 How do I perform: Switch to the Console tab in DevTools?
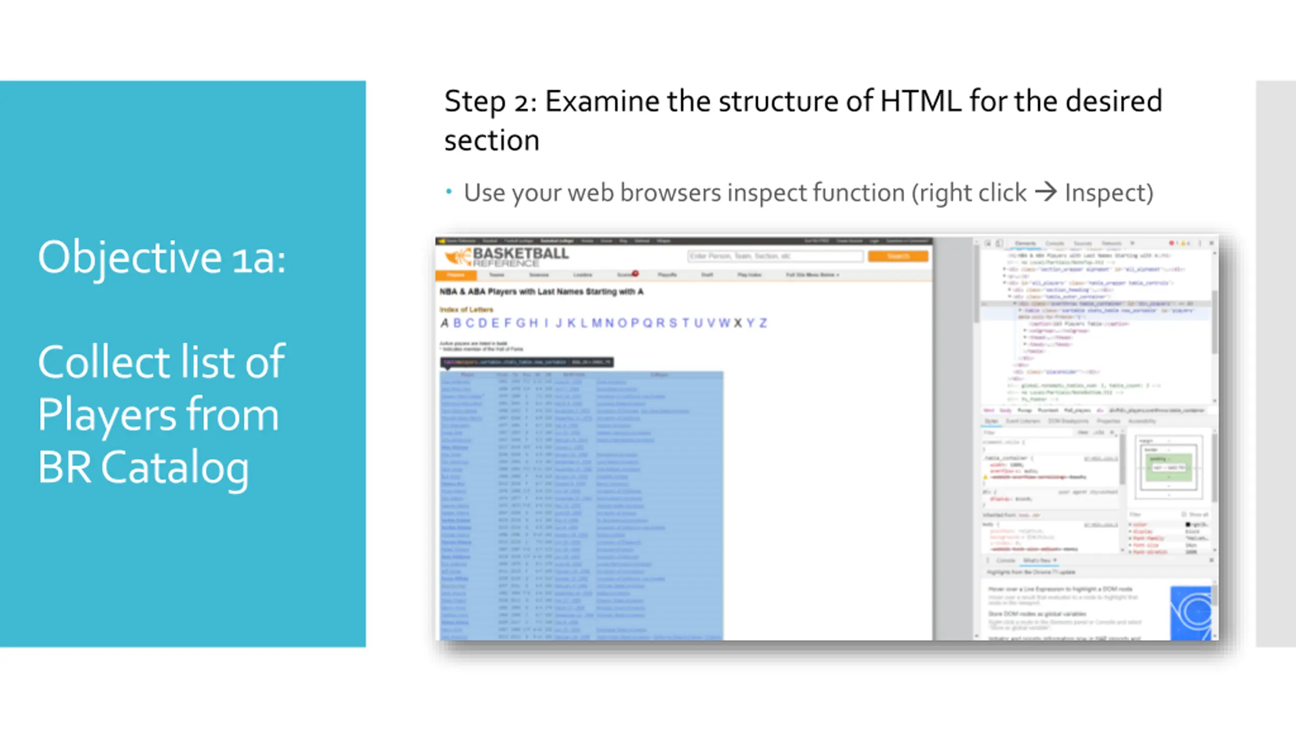1055,244
